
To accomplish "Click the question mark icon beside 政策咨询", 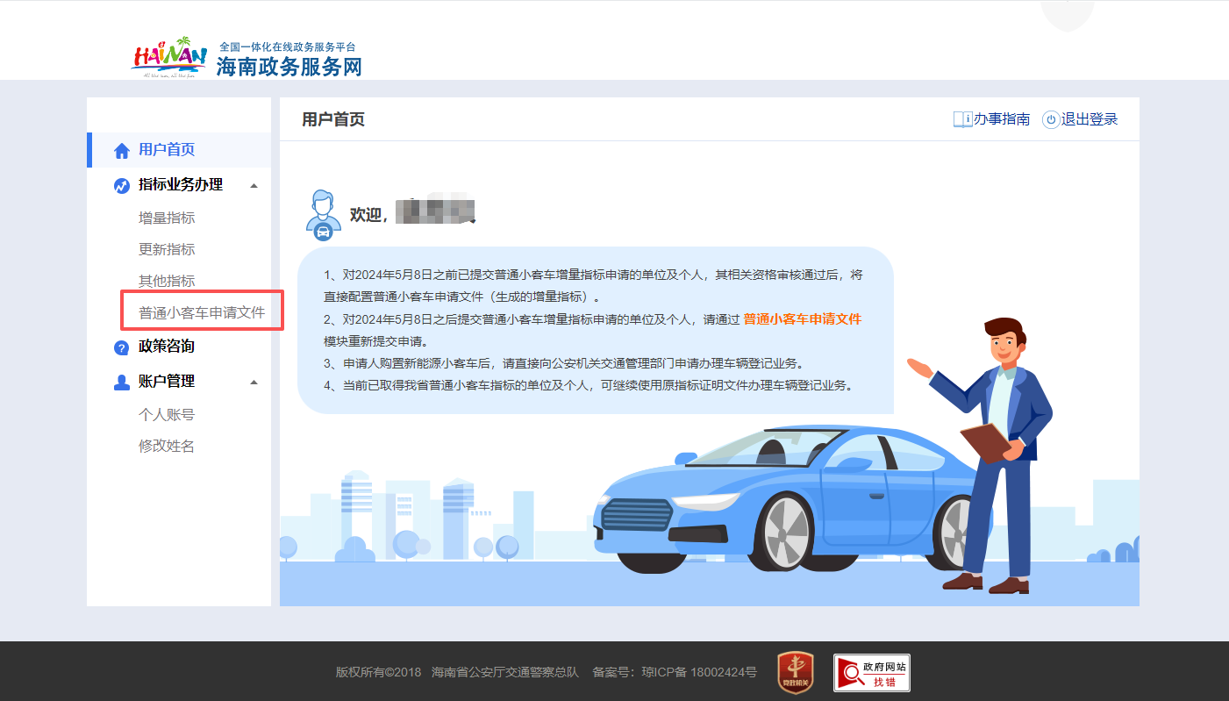I will pyautogui.click(x=122, y=347).
